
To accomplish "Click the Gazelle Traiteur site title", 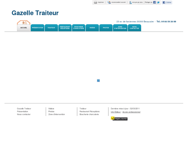I will (x=35, y=13).
